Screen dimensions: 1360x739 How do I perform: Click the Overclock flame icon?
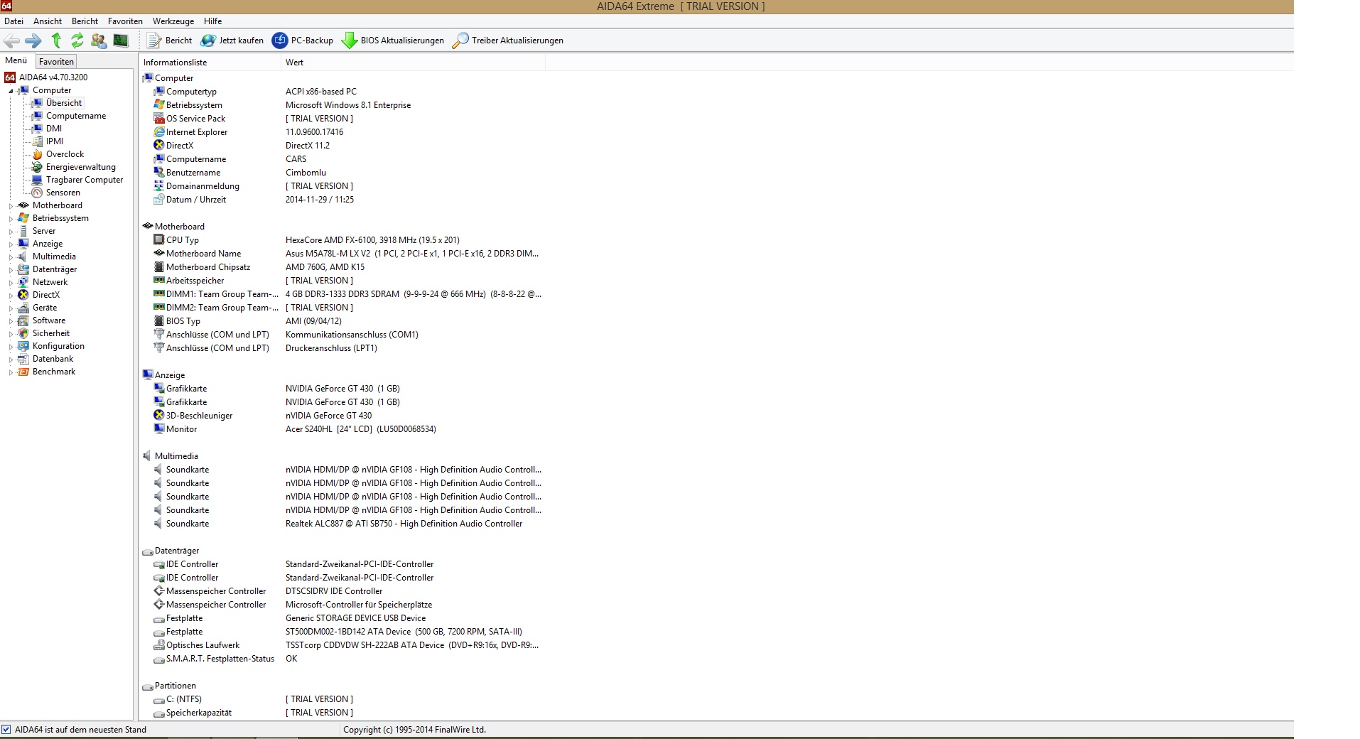[37, 154]
